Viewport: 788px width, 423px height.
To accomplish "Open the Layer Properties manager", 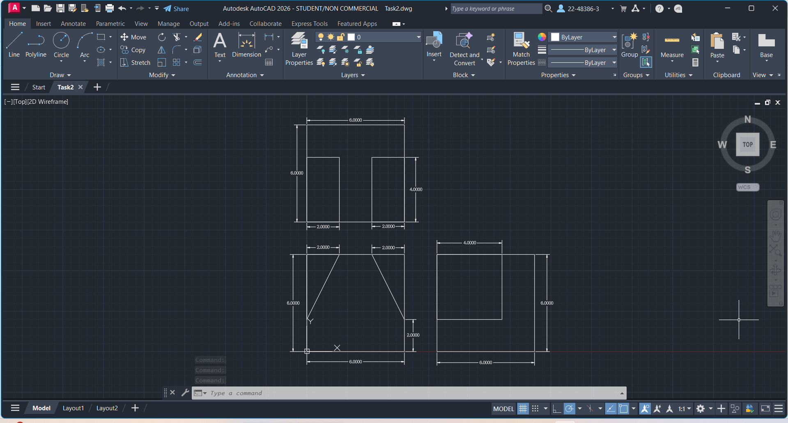I will click(299, 49).
